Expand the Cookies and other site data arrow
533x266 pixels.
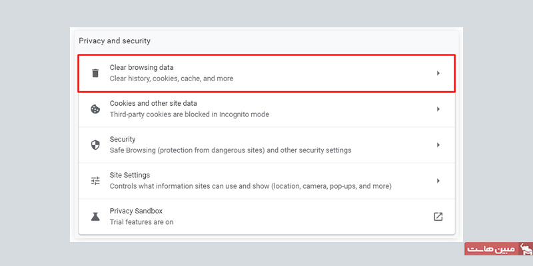click(x=438, y=109)
